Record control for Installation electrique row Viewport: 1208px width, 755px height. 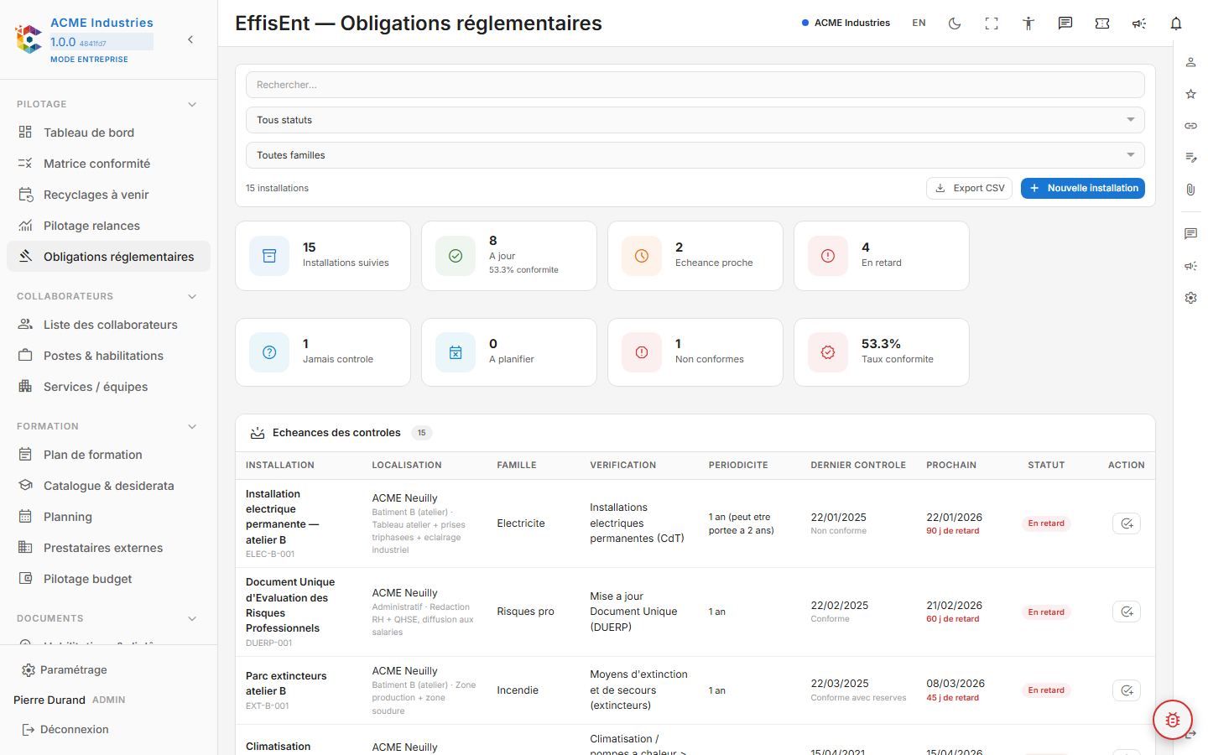(1127, 523)
